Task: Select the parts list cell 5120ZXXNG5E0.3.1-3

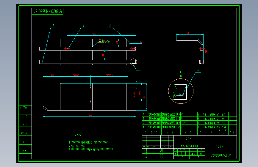Action: point(171,119)
